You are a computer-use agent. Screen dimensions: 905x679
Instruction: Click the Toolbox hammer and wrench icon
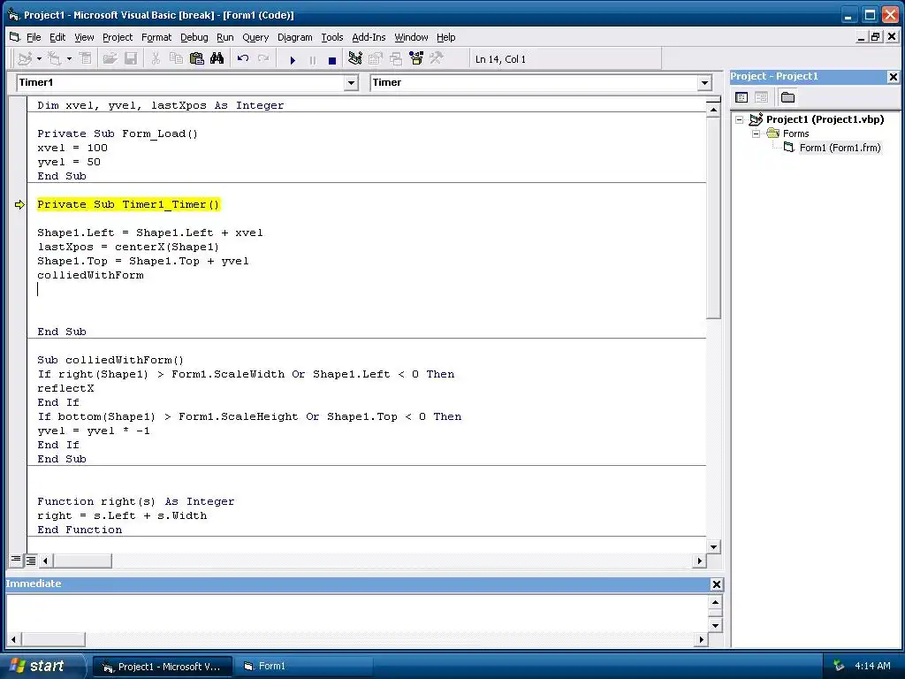pos(437,58)
